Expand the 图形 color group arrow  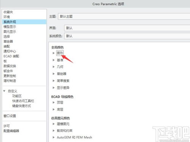[54, 53]
